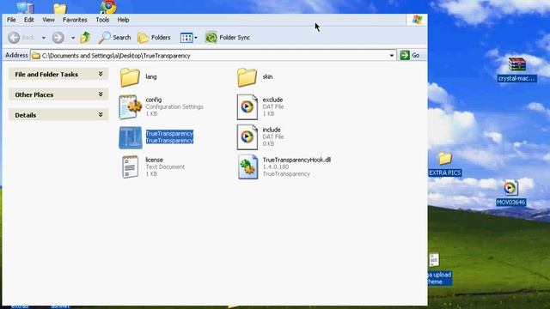550x309 pixels.
Task: Toggle the Folders pane
Action: click(154, 37)
